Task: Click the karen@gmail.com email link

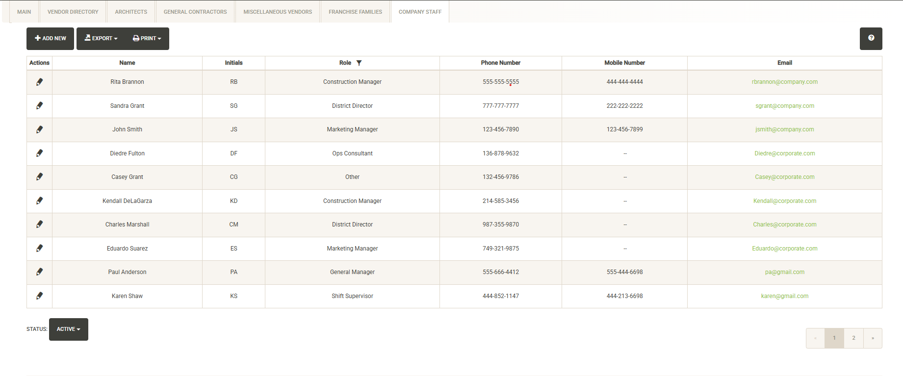Action: tap(784, 296)
